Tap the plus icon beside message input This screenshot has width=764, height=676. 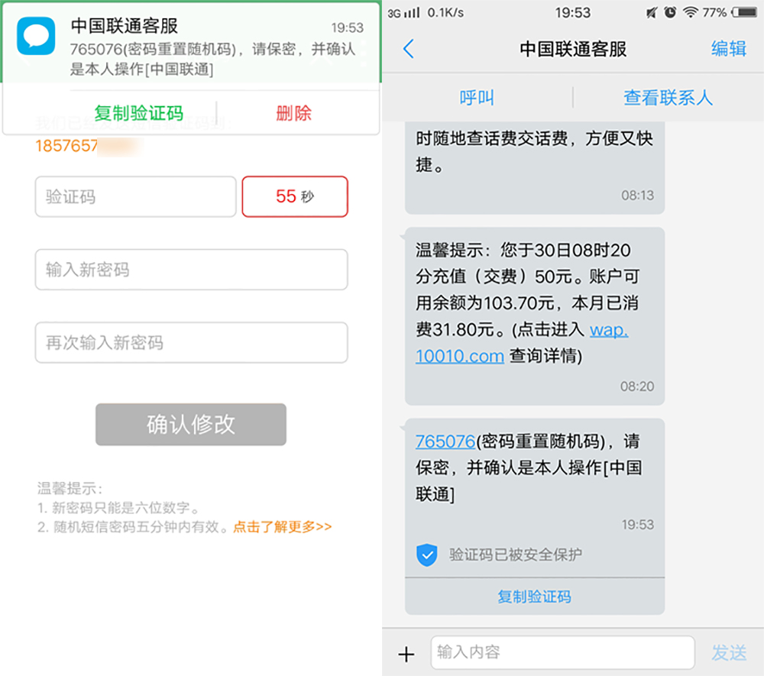click(406, 654)
